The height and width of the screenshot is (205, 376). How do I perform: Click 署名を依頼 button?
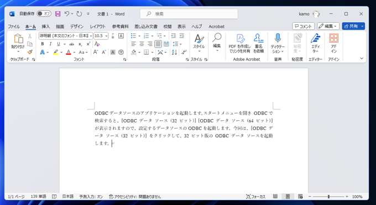click(x=258, y=44)
